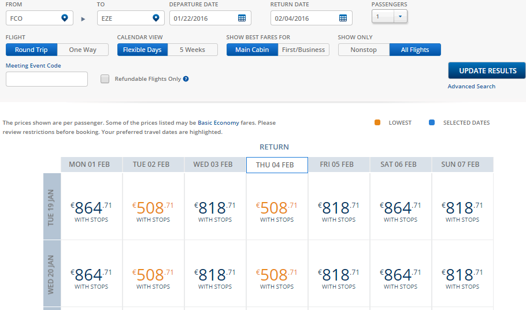Click the UPDATE RESULTS button
Image resolution: width=526 pixels, height=310 pixels.
click(x=487, y=70)
